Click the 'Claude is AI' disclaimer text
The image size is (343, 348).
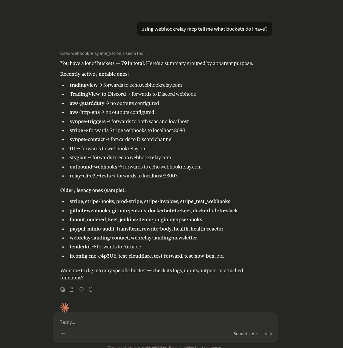point(164,347)
